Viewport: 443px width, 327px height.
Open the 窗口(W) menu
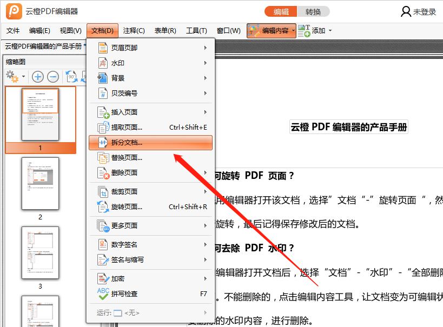[229, 30]
